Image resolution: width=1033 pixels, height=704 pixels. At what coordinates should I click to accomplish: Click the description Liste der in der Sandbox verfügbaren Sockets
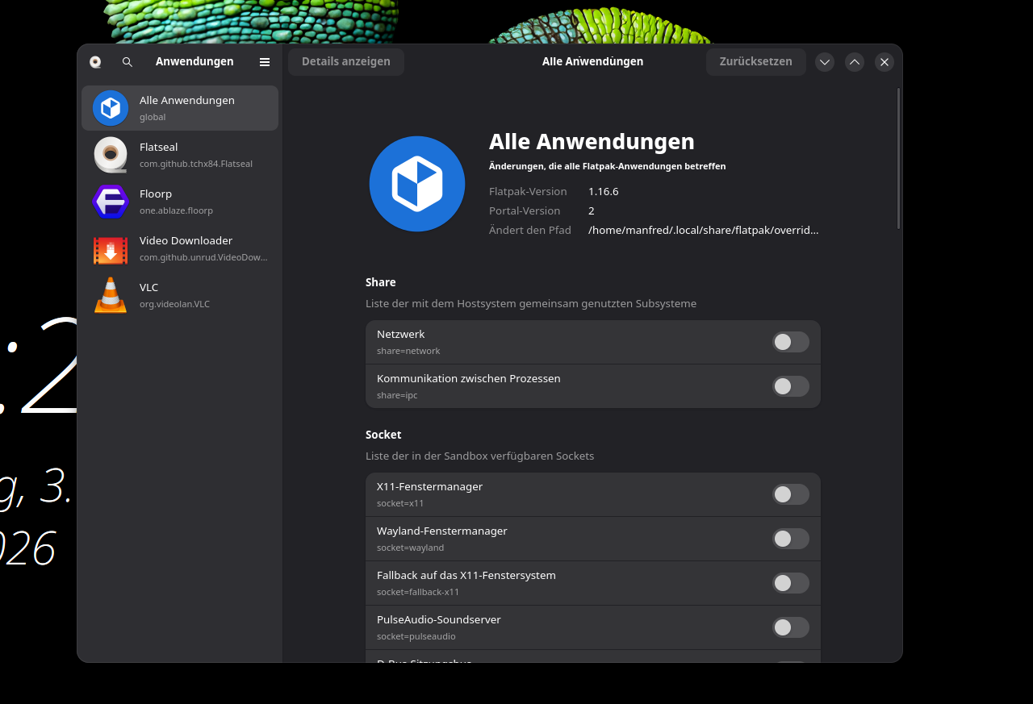[480, 456]
